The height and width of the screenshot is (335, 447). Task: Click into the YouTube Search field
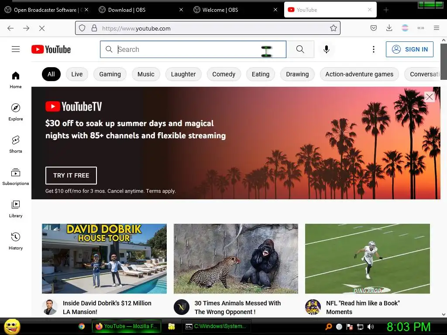coord(193,49)
